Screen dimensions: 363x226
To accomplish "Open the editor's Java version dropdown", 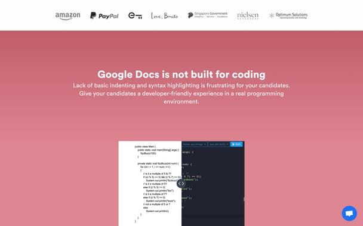I will (x=219, y=145).
